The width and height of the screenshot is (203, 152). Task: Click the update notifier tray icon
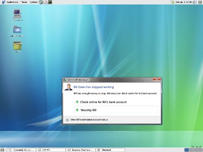click(x=173, y=2)
